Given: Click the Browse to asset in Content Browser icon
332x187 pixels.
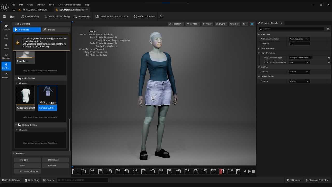Looking at the screenshot, I should [x=12, y=16].
